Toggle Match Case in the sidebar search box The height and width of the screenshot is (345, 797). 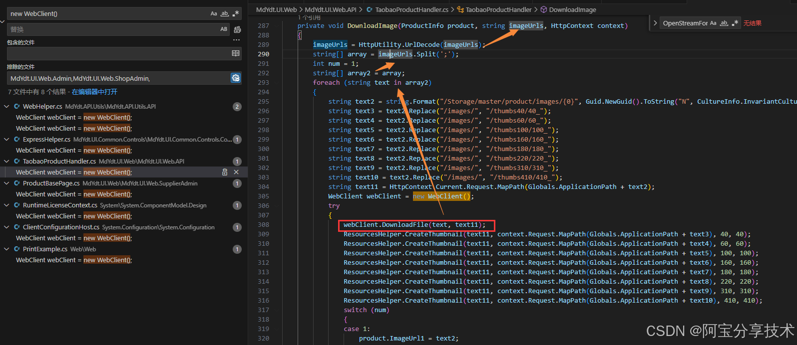pos(214,13)
